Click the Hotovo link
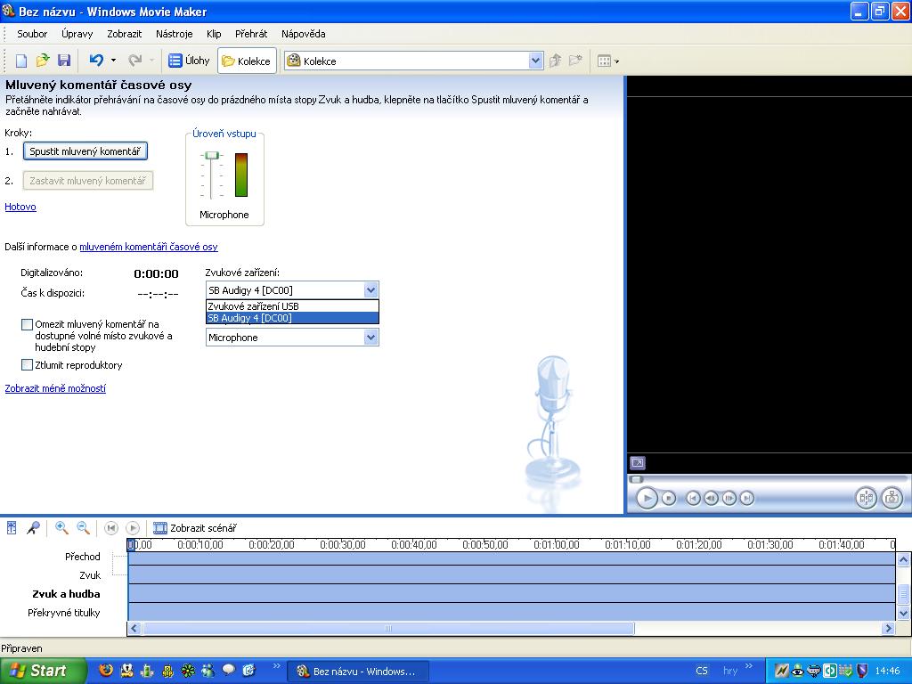The height and width of the screenshot is (684, 912). [x=20, y=207]
